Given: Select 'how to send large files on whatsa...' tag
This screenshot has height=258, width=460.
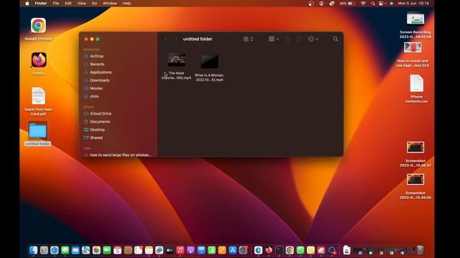Looking at the screenshot, I should tap(120, 155).
